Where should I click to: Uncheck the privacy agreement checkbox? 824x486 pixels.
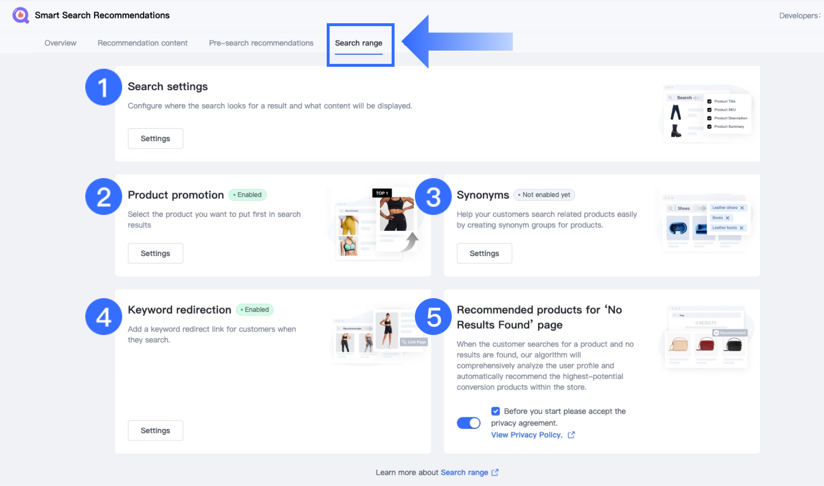coord(495,411)
